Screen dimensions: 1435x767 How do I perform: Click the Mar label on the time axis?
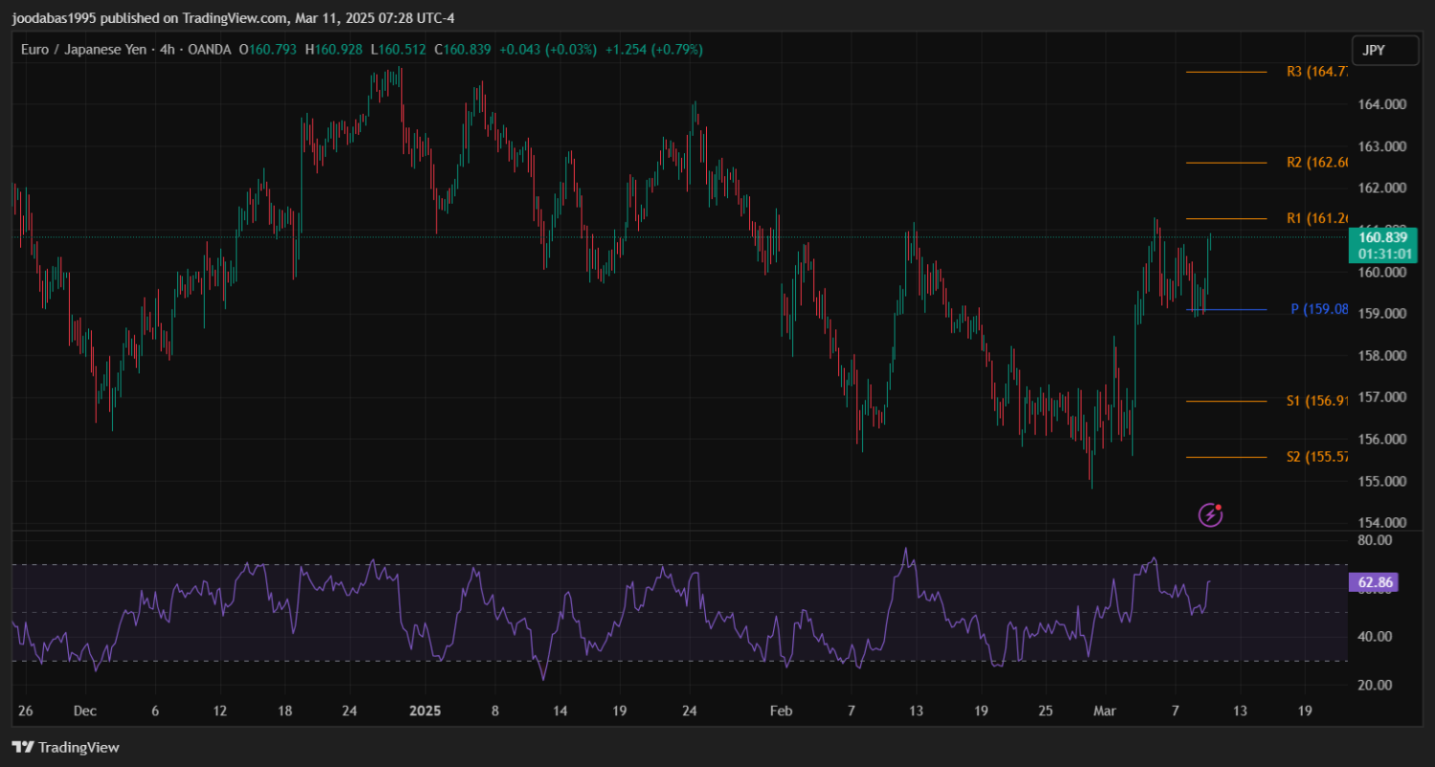1104,711
